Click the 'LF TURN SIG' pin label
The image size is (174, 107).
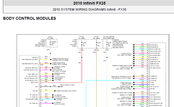(34, 97)
